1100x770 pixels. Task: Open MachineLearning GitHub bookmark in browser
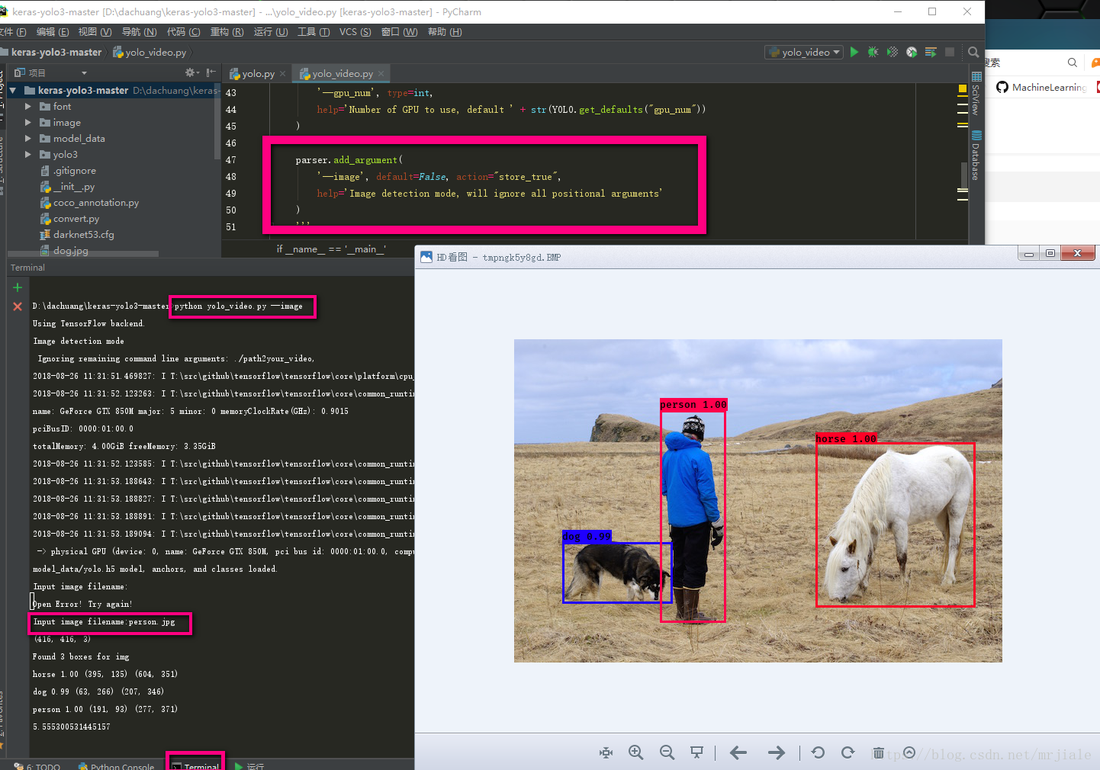click(1041, 87)
